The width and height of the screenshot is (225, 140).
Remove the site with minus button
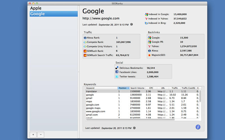[x=40, y=134]
